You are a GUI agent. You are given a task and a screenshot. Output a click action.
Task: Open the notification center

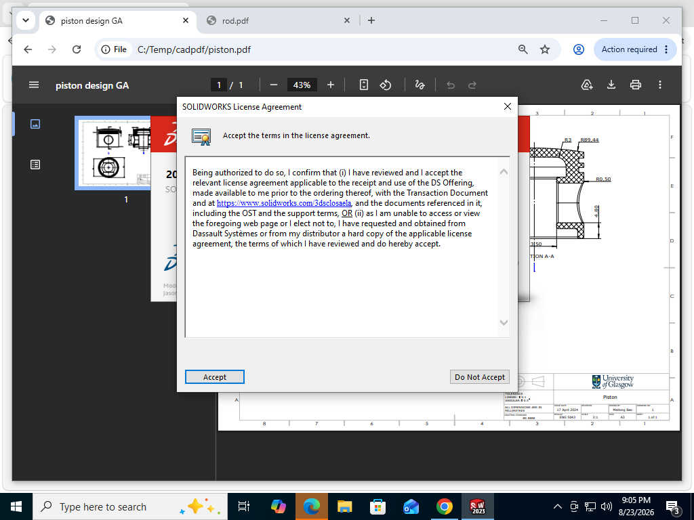(673, 507)
